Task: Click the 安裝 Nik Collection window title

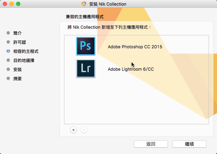Action: tap(107, 4)
